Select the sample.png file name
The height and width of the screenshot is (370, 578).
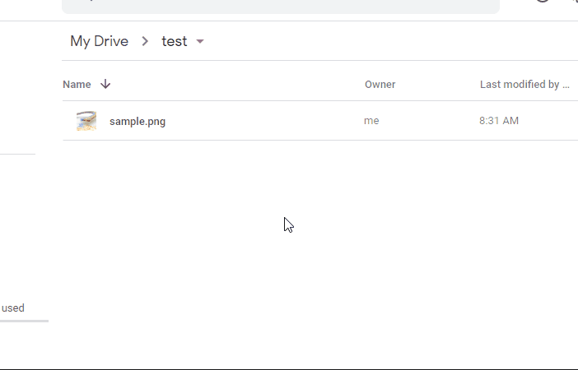(x=138, y=122)
